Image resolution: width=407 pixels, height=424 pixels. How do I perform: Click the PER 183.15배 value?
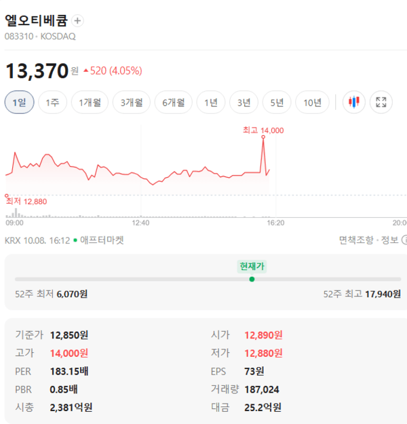(69, 371)
